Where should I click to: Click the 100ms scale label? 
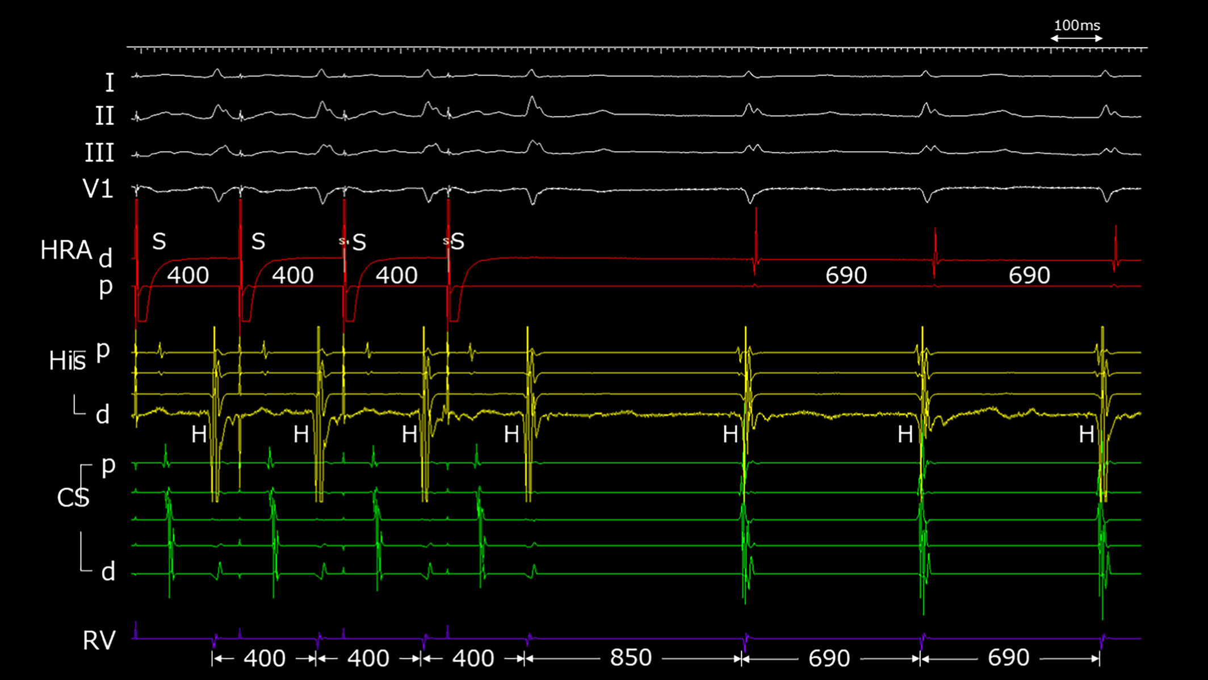(x=1077, y=26)
